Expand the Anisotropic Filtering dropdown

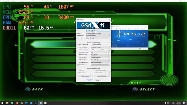tap(100, 52)
